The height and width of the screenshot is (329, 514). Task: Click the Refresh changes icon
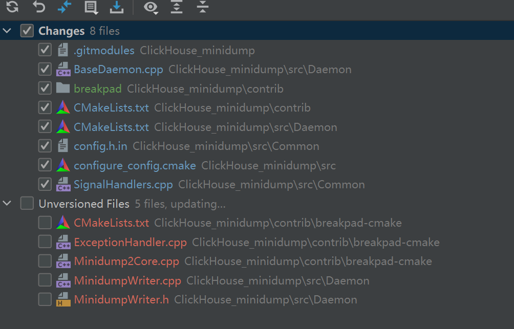point(12,7)
